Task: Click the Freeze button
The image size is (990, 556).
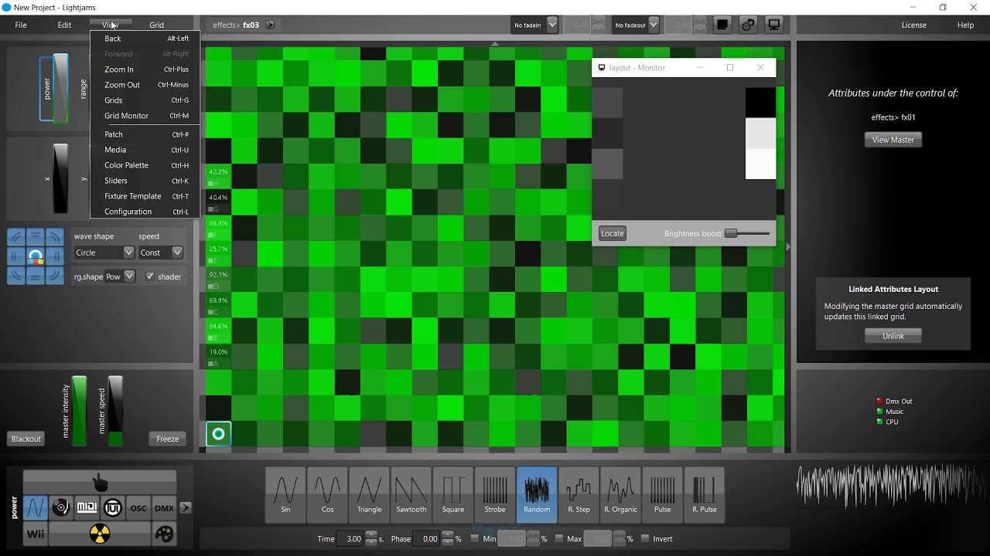Action: click(x=168, y=439)
